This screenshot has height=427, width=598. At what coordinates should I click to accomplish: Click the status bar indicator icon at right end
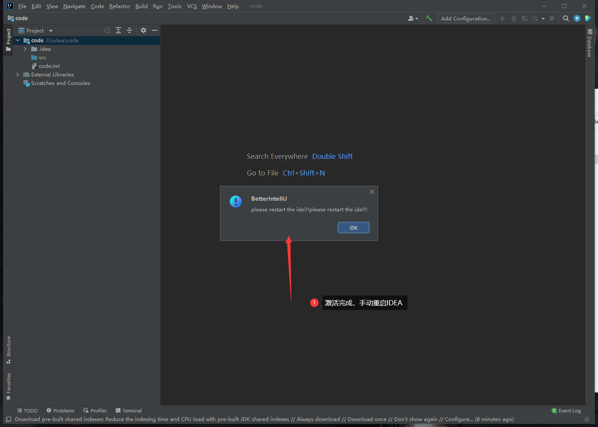click(x=587, y=419)
